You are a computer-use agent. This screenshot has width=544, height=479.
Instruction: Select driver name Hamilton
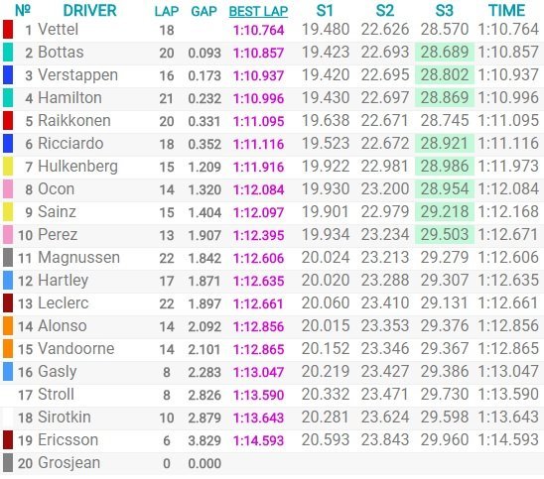(x=69, y=98)
